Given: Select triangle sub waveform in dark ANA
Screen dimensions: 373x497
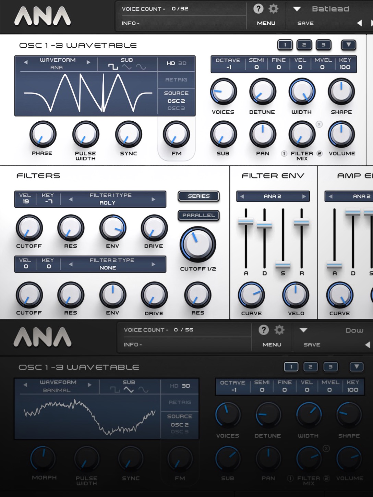Looking at the screenshot, I should (x=129, y=390).
